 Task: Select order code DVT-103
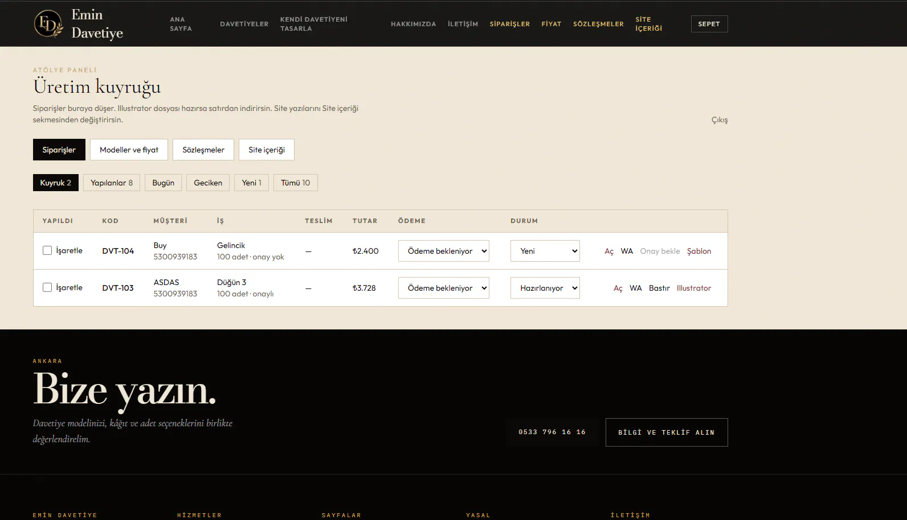118,288
